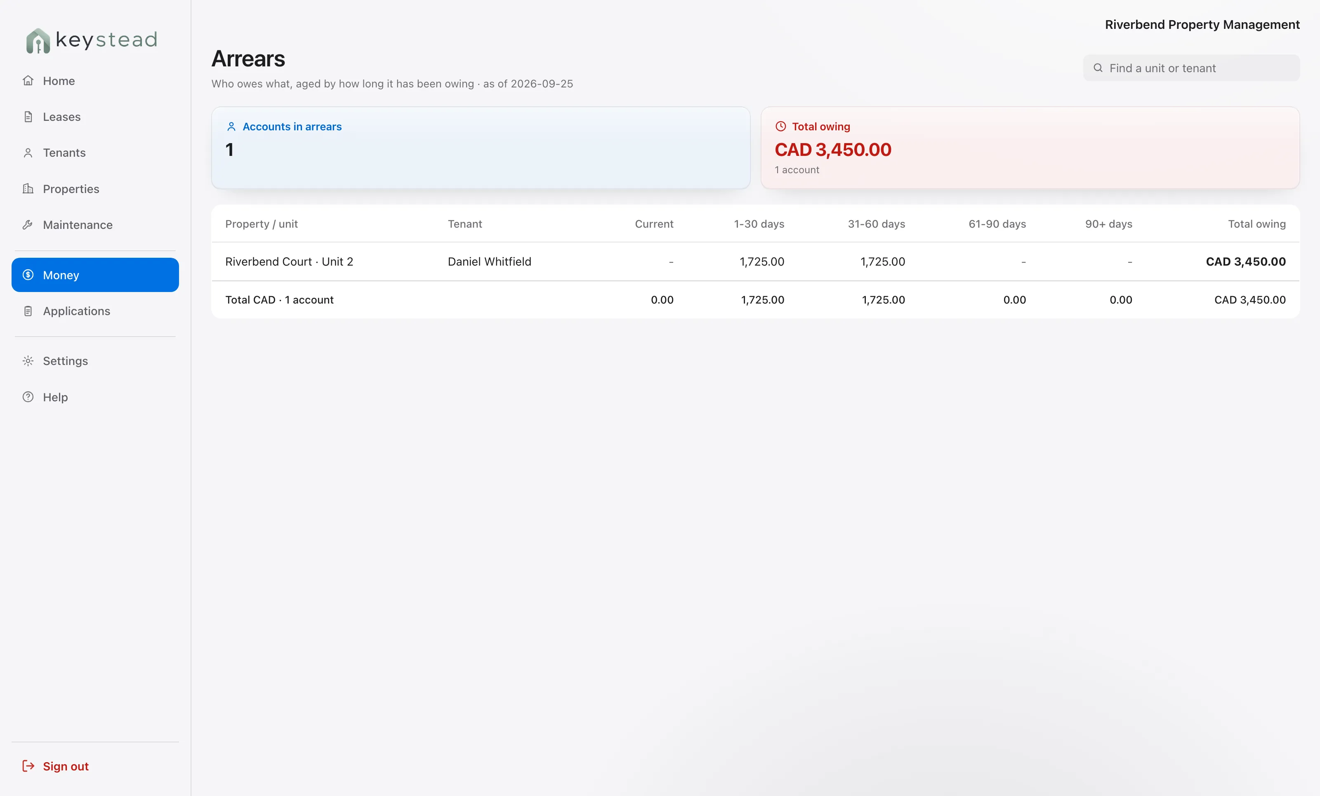Open the Tenants list
Image resolution: width=1320 pixels, height=796 pixels.
(x=95, y=153)
